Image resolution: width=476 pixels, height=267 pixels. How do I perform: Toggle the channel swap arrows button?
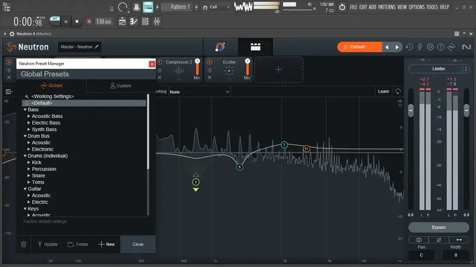(x=459, y=240)
